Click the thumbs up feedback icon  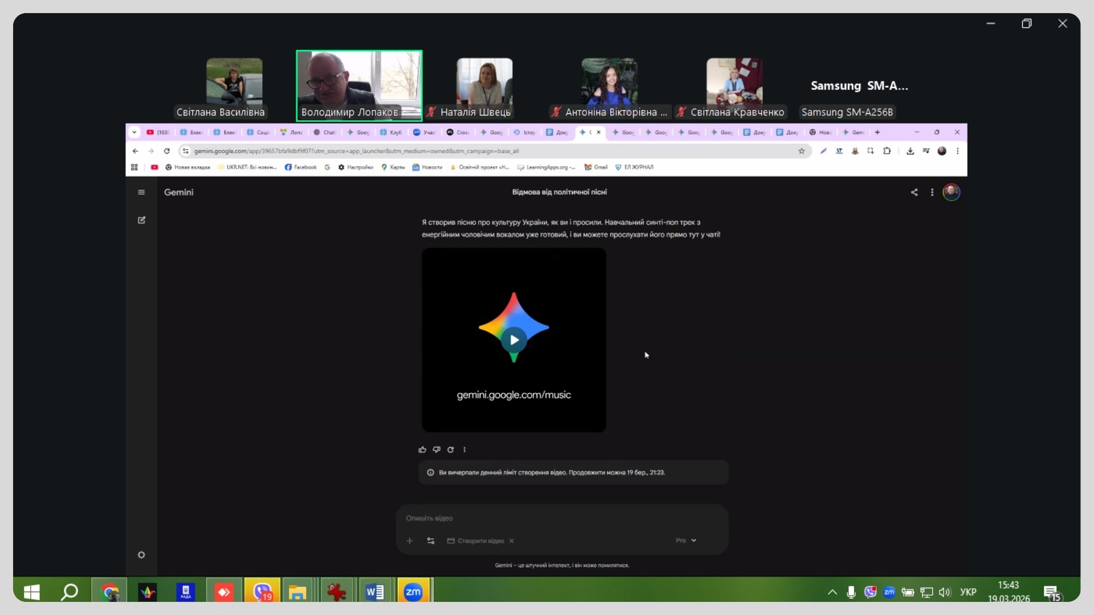(422, 450)
